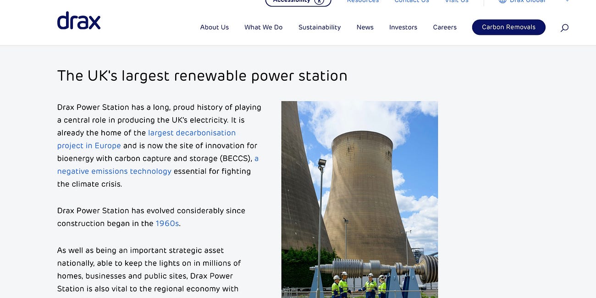
Task: Open the Accessibility button
Action: click(298, 2)
